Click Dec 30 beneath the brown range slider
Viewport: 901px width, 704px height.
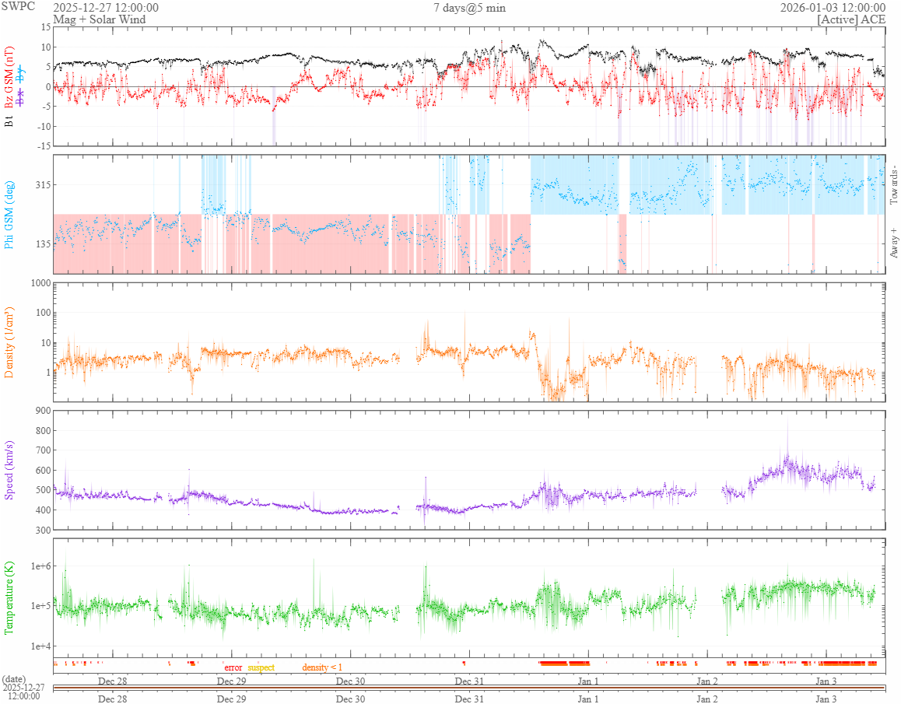(x=350, y=699)
